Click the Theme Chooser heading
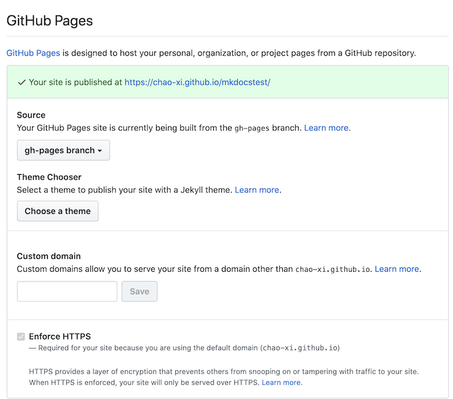Image resolution: width=453 pixels, height=399 pixels. pos(49,177)
